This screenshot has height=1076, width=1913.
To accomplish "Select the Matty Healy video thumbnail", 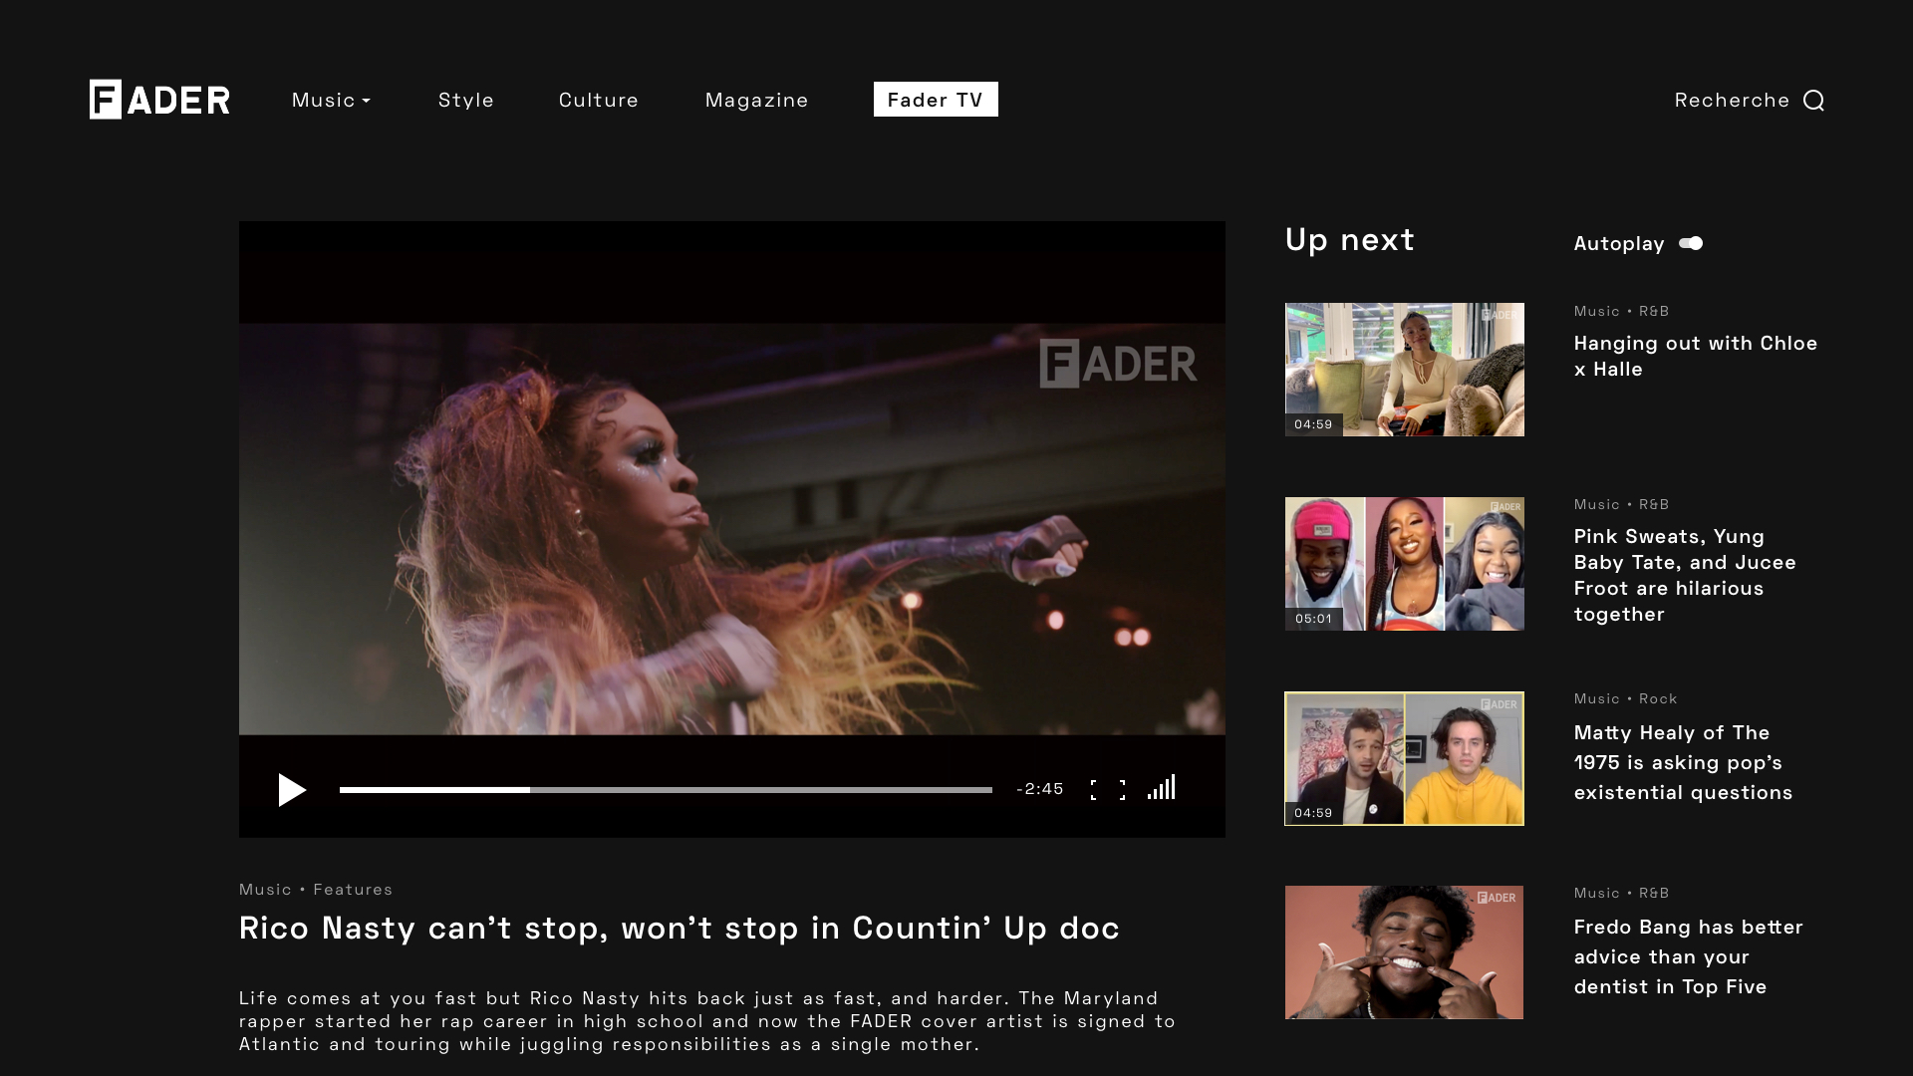I will click(1404, 758).
